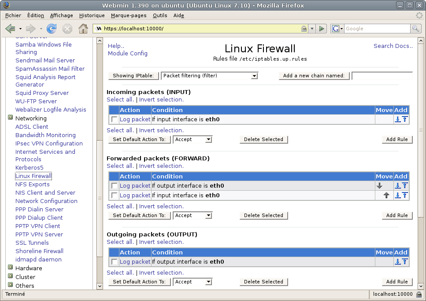Open the Édition menu
The width and height of the screenshot is (426, 301).
click(36, 15)
